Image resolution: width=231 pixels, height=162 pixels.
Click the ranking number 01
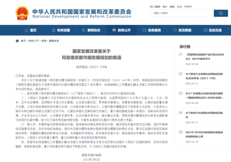180,55
